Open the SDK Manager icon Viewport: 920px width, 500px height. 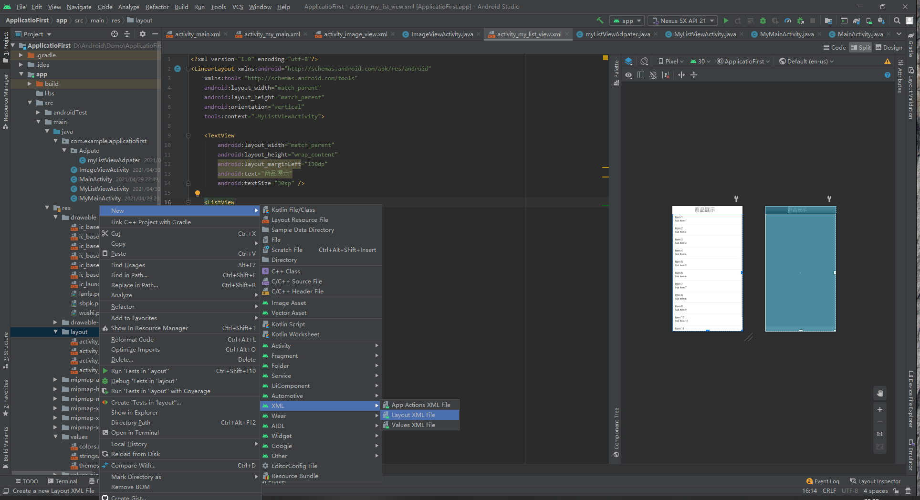[881, 21]
